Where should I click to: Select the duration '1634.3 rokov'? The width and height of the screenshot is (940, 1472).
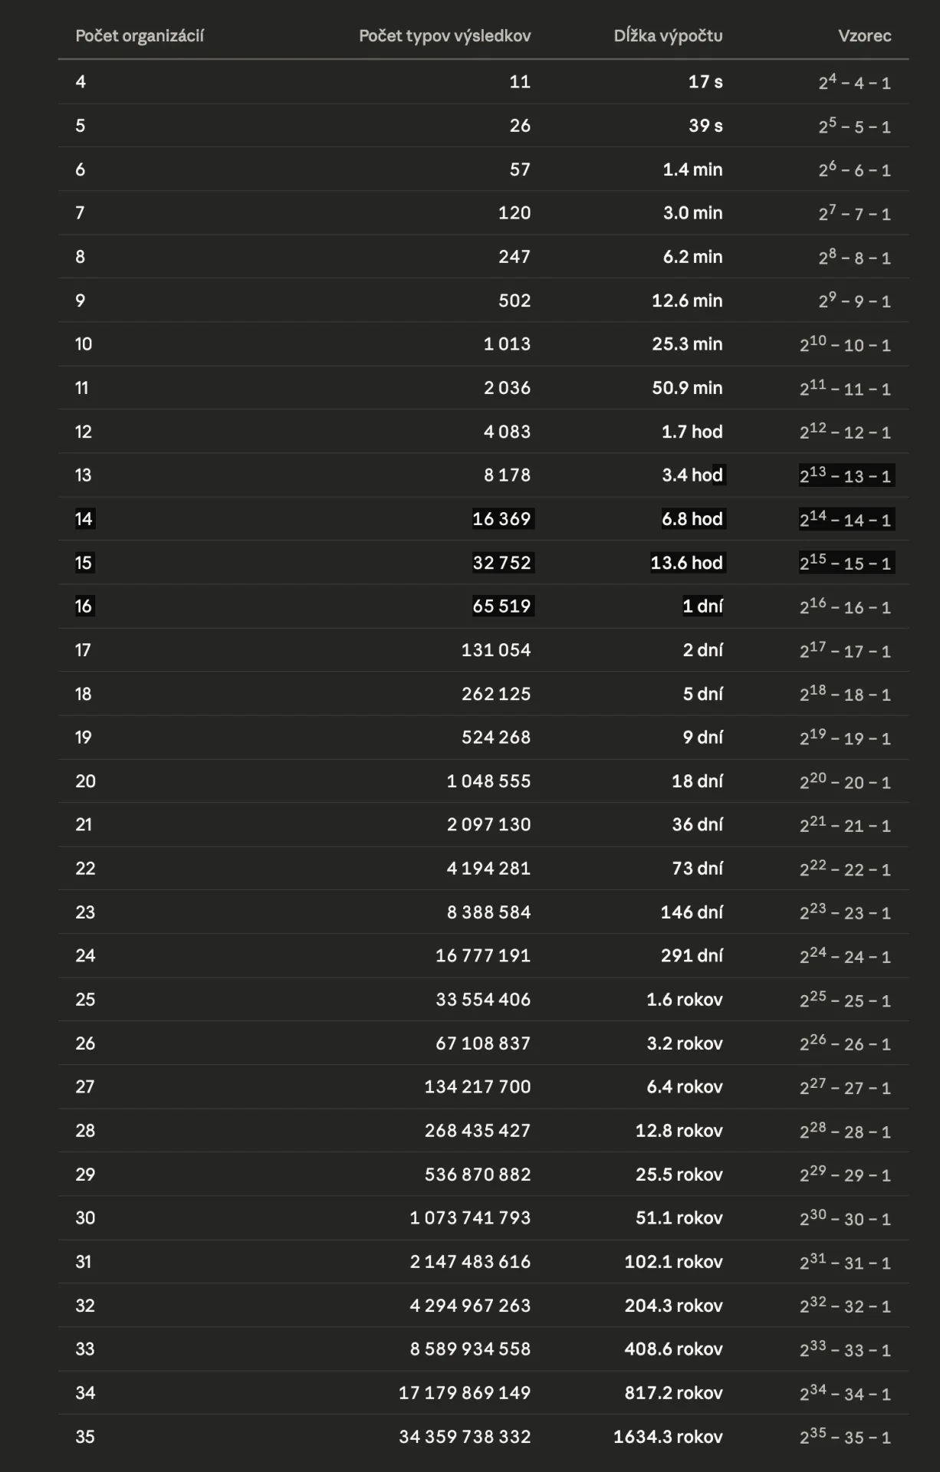pyautogui.click(x=668, y=1437)
